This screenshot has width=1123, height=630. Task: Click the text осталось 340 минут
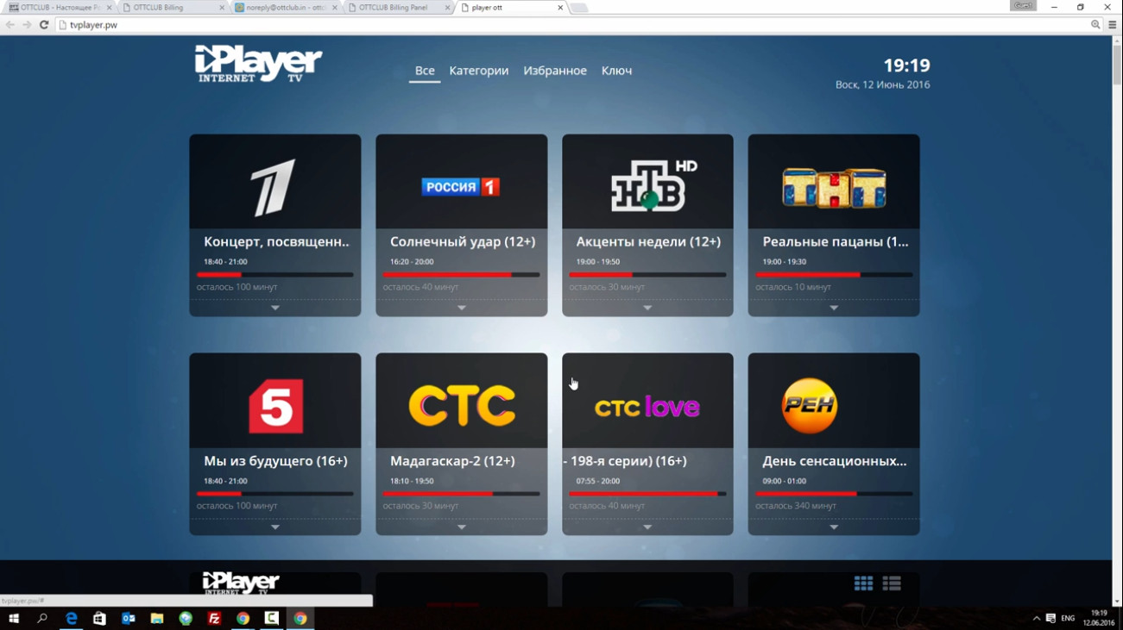pos(796,506)
